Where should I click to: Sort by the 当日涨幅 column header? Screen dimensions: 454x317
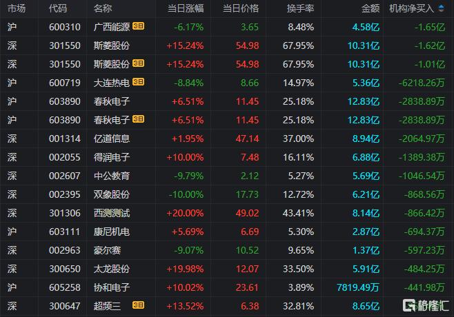click(186, 8)
